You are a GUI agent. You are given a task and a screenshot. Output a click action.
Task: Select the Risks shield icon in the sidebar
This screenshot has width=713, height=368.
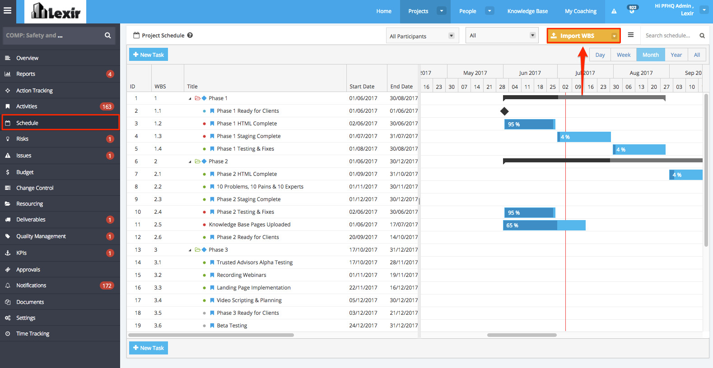click(x=8, y=139)
